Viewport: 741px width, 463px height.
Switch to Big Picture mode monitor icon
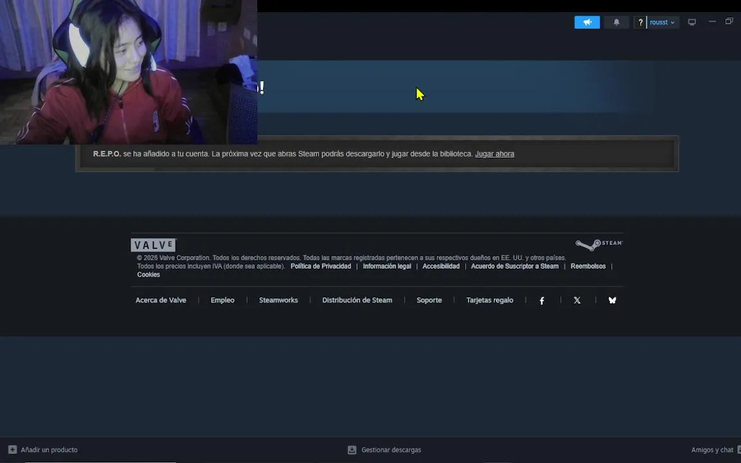tap(692, 23)
